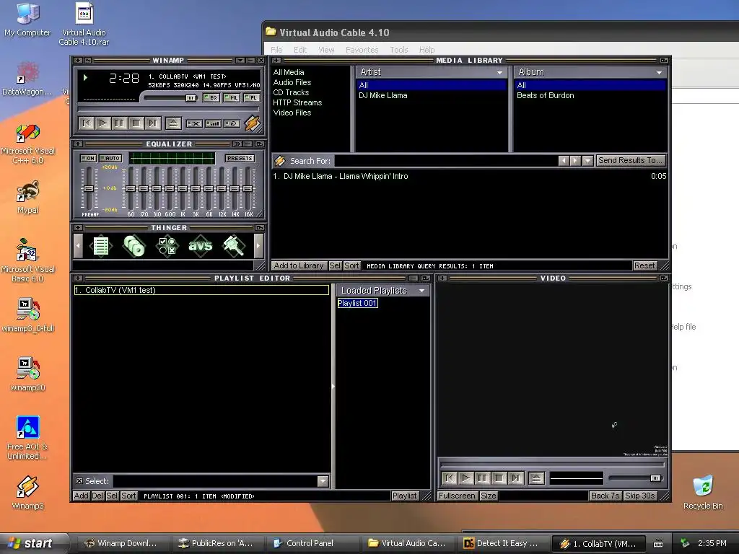Toggle the EQ window button
739x554 pixels.
pyautogui.click(x=211, y=97)
